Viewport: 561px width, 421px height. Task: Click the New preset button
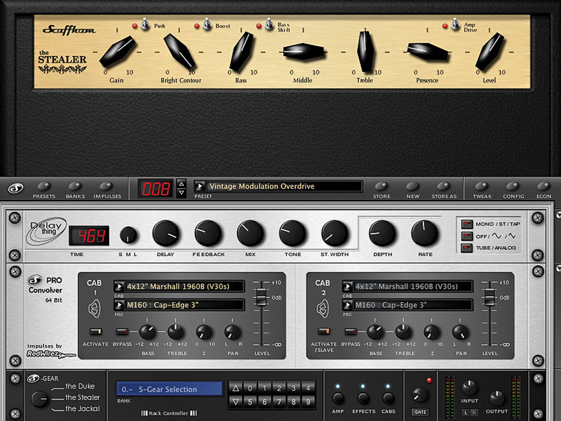(x=412, y=186)
